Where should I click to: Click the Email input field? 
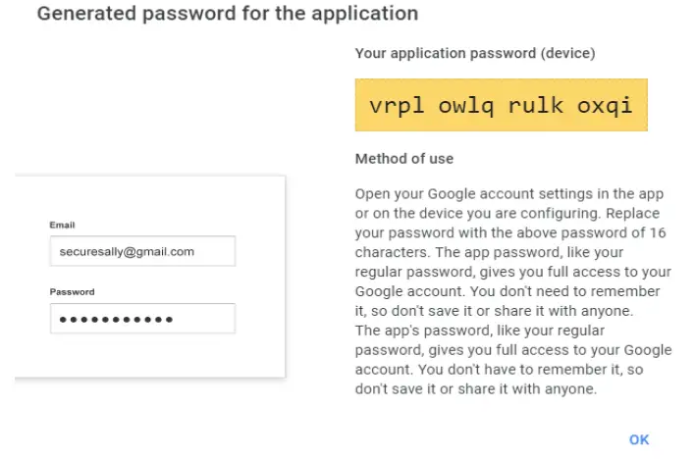tap(141, 251)
